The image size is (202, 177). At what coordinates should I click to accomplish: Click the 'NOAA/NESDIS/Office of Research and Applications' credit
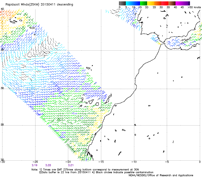(161, 175)
